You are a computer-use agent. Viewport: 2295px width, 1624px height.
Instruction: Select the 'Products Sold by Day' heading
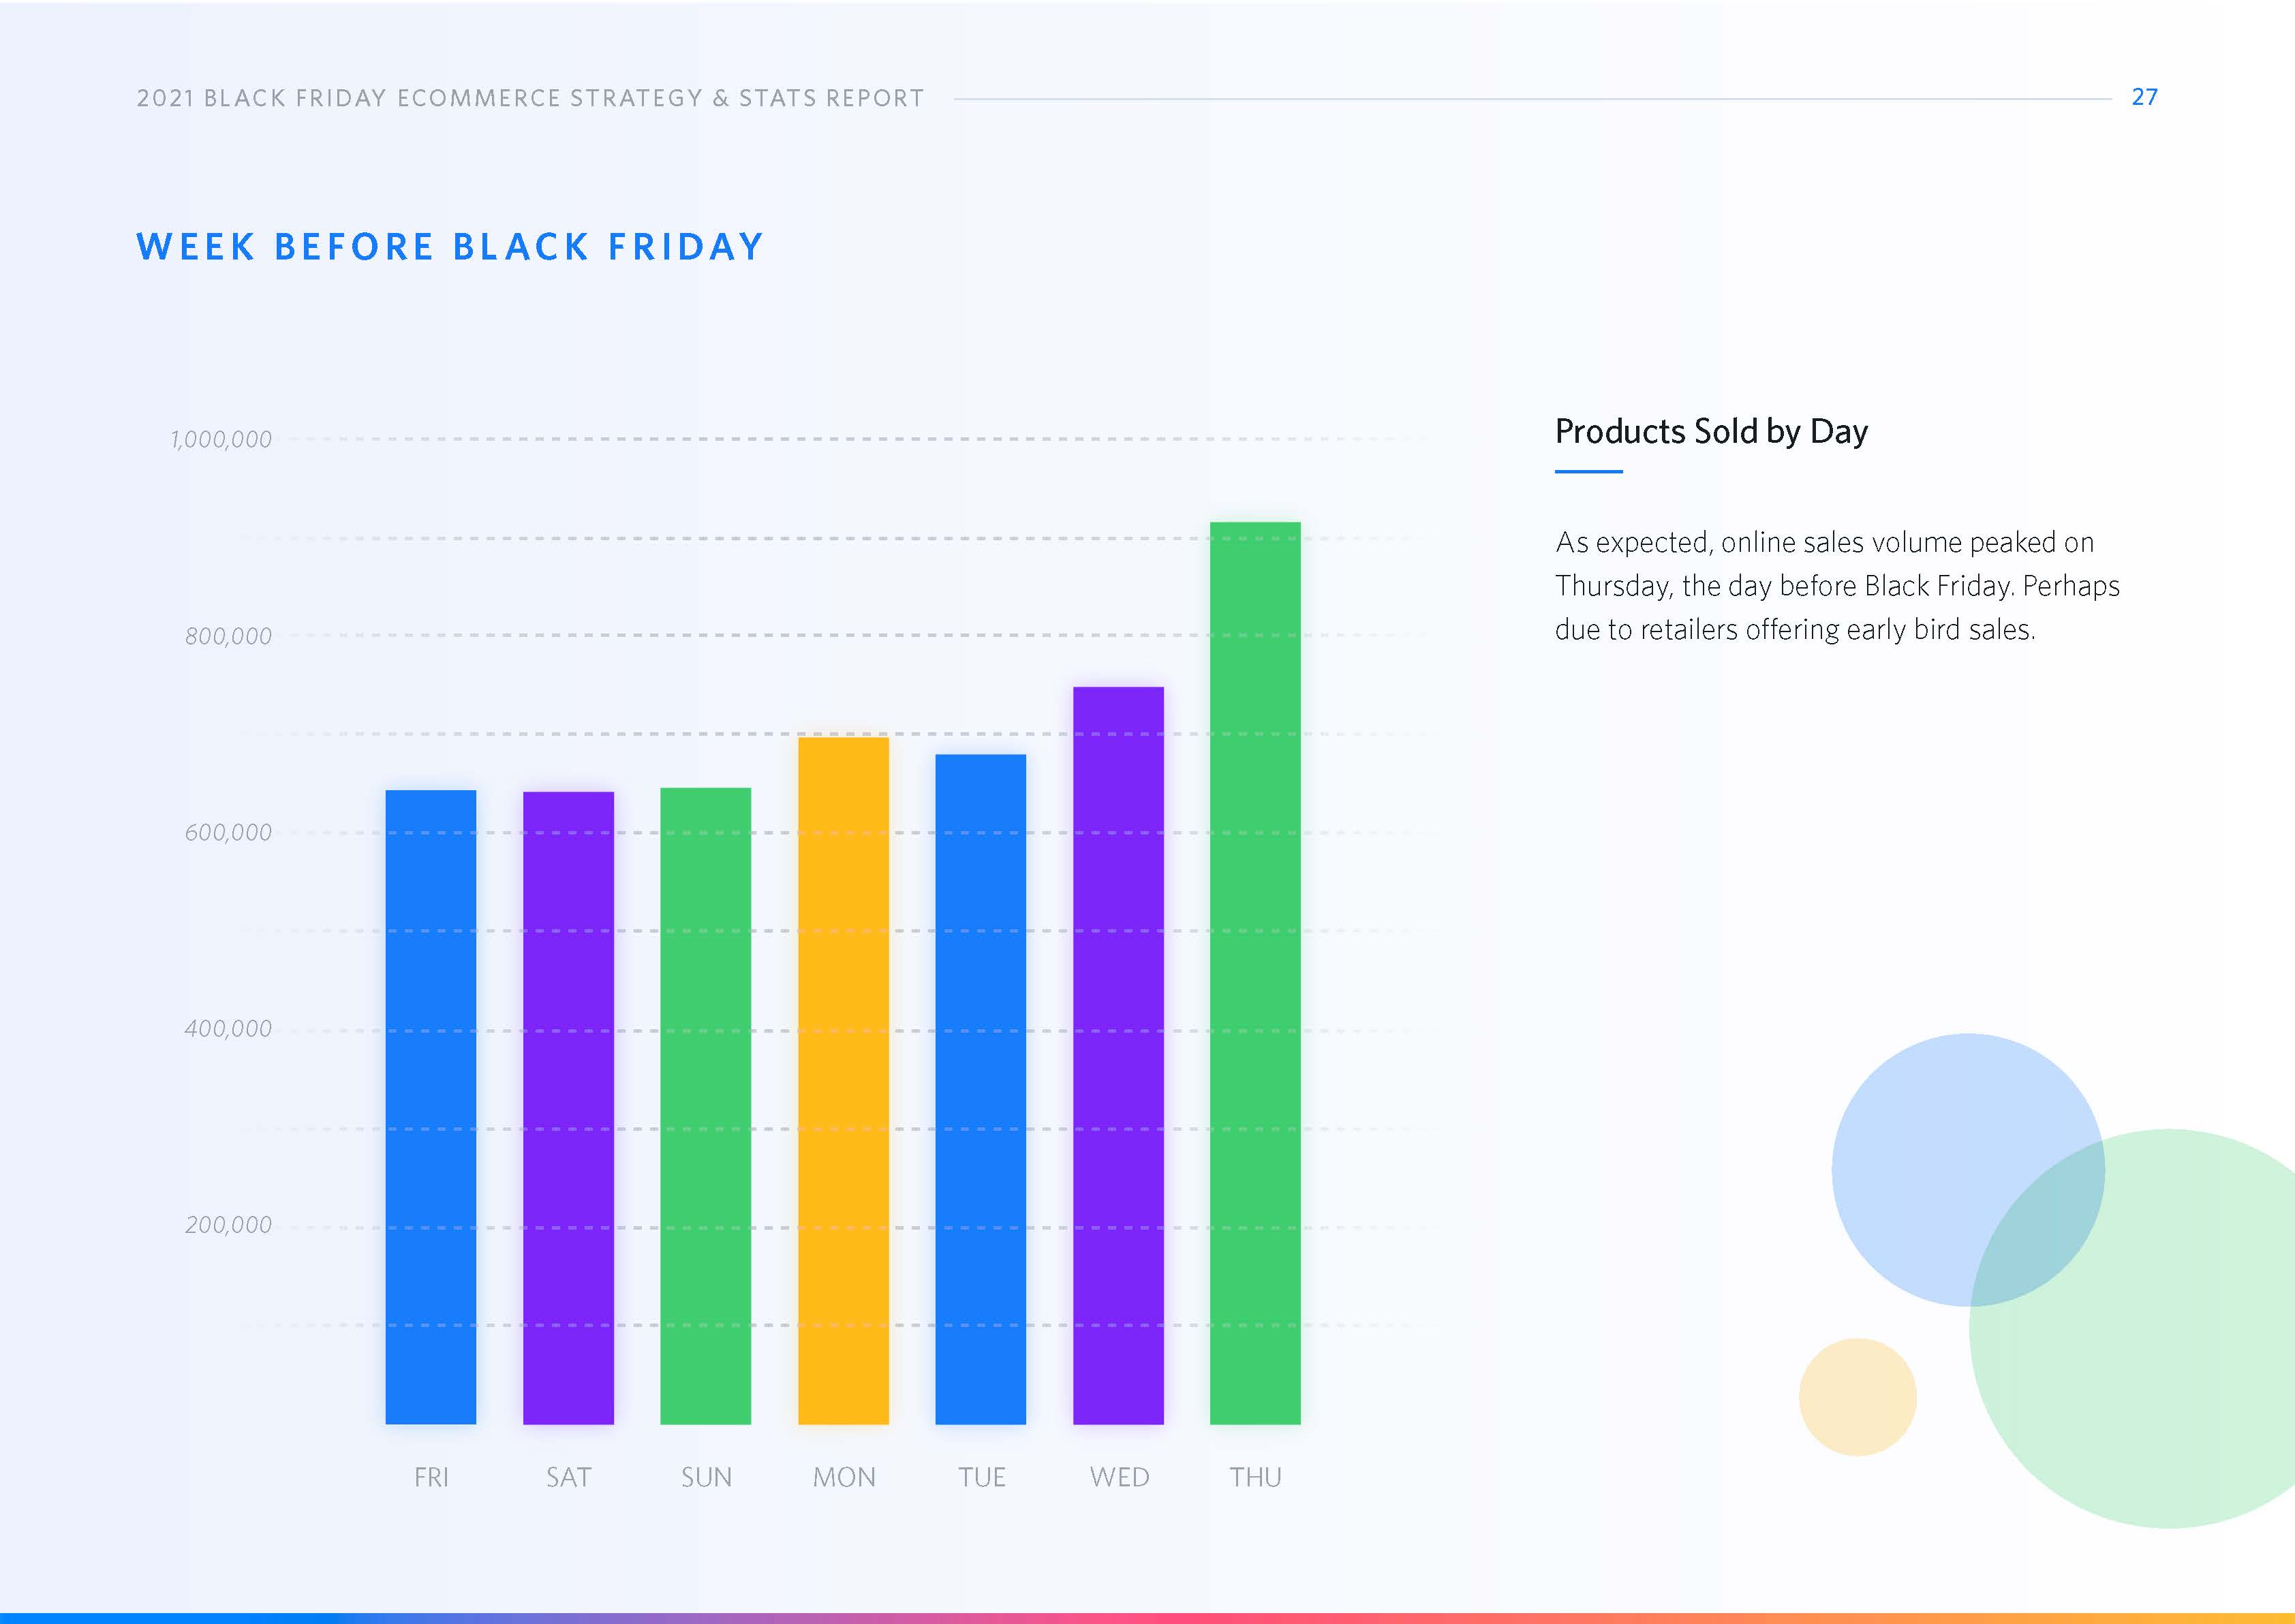coord(1711,431)
